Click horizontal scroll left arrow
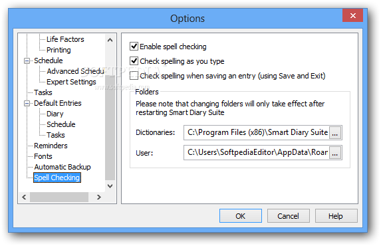381x246 pixels. (24, 197)
